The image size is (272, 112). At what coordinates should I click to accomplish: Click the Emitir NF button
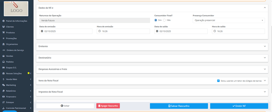click(x=239, y=106)
